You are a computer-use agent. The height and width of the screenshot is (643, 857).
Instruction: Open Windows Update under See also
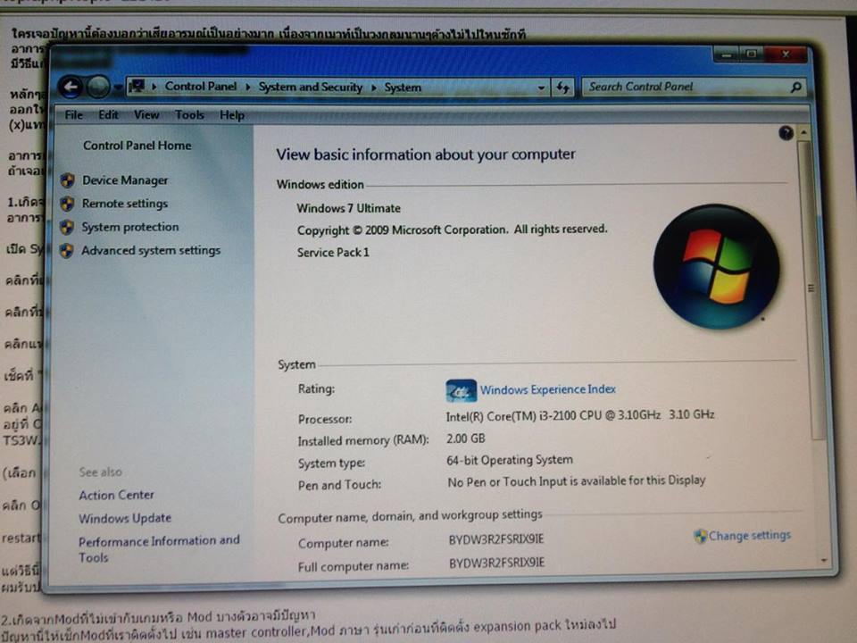pos(125,518)
